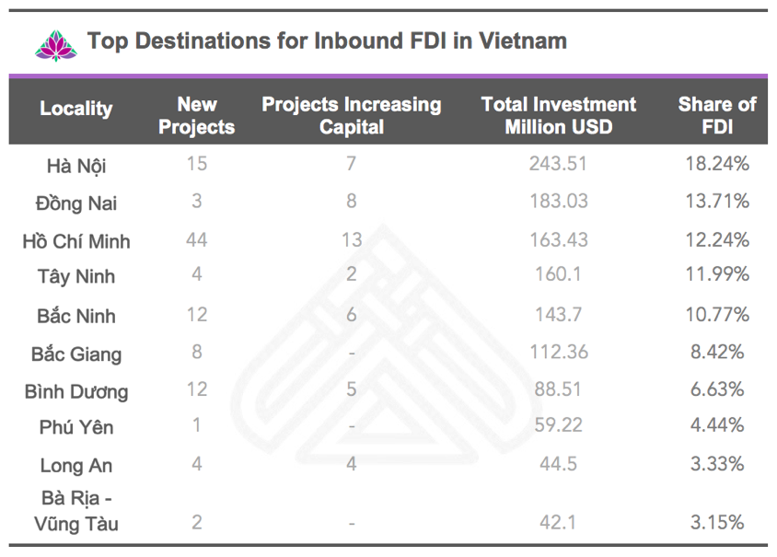Select the Đồng Nai locality cell
777x557 pixels.
pyautogui.click(x=76, y=203)
